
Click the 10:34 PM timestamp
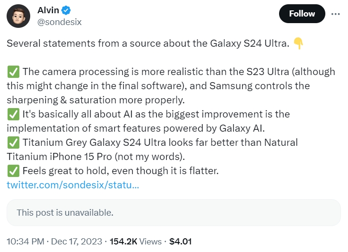[x=25, y=241]
